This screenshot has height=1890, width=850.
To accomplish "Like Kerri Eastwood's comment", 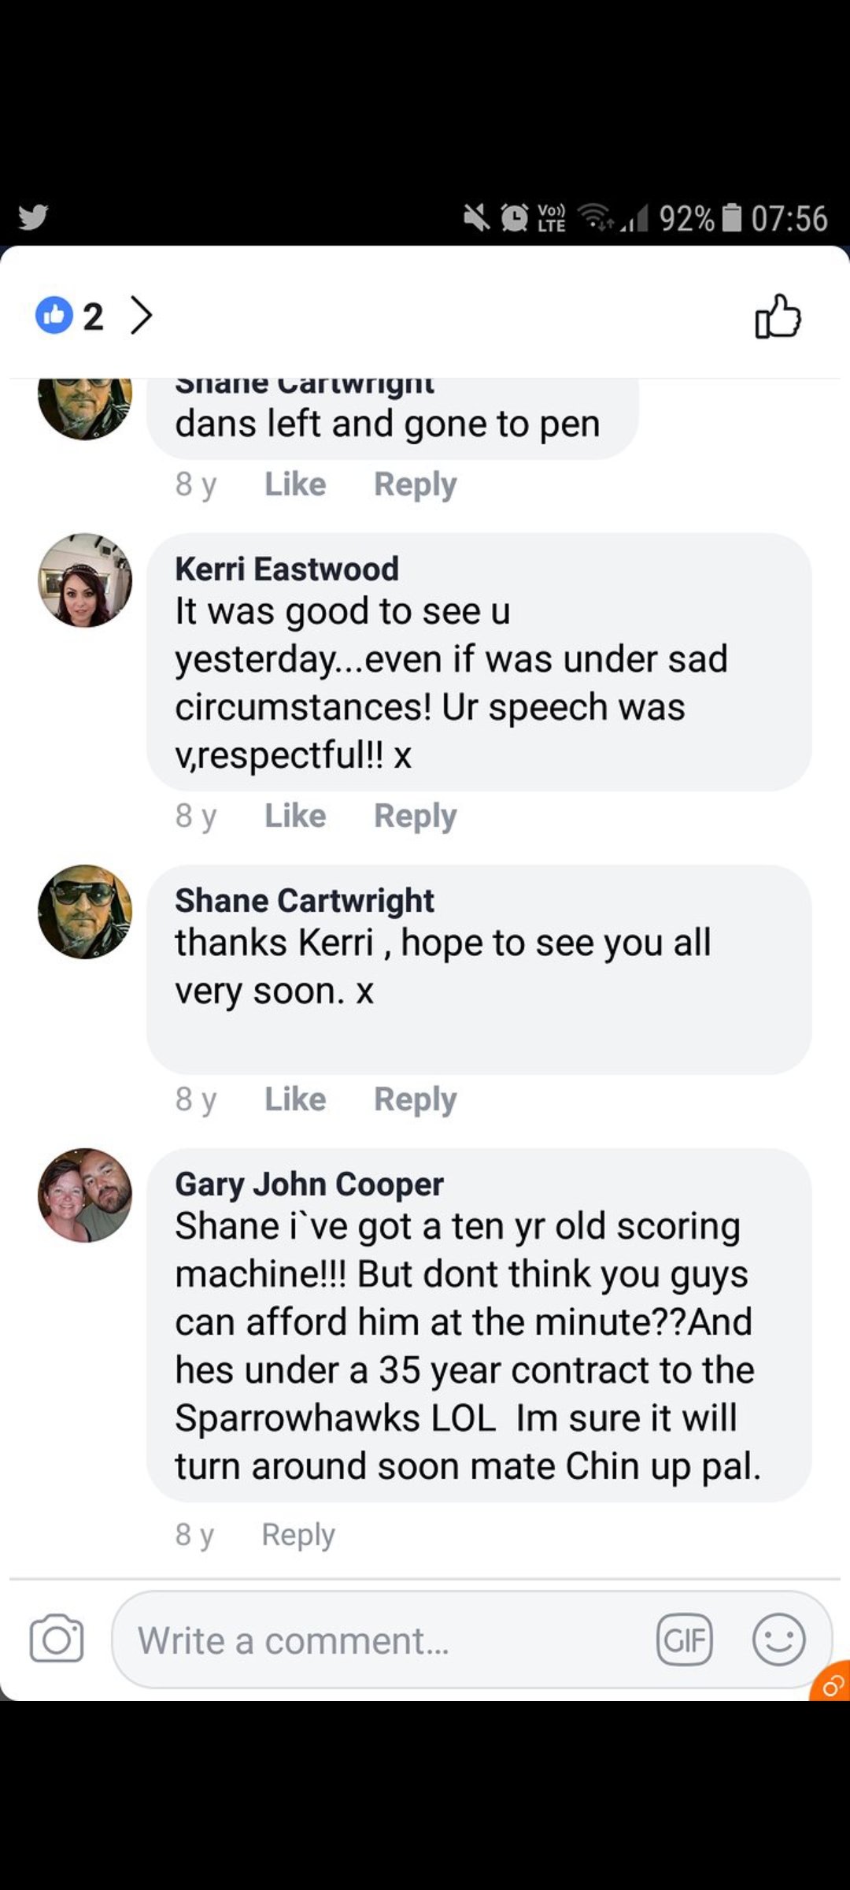I will (x=295, y=816).
